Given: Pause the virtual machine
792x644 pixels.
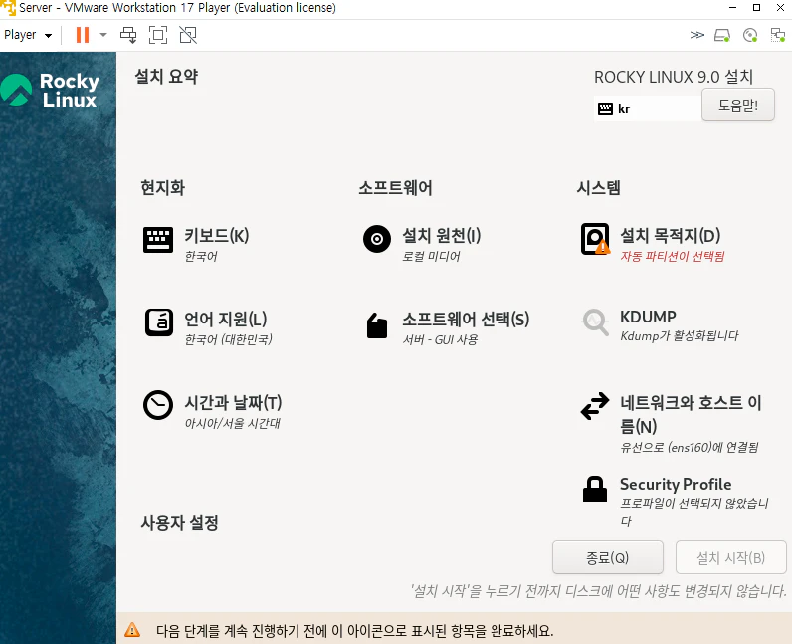Looking at the screenshot, I should tap(83, 35).
